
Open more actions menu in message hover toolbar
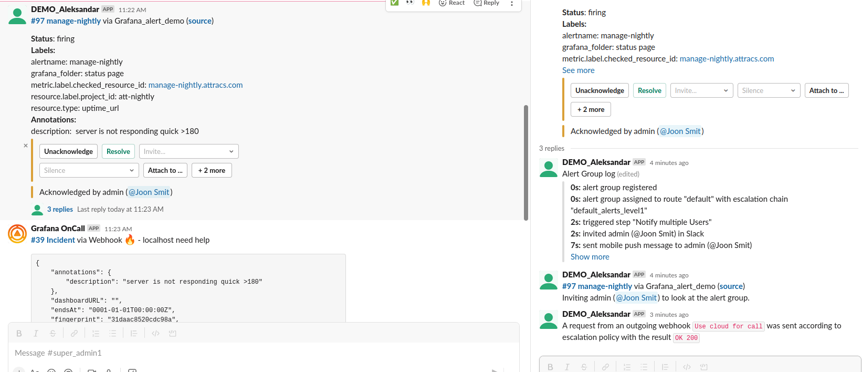click(x=512, y=3)
